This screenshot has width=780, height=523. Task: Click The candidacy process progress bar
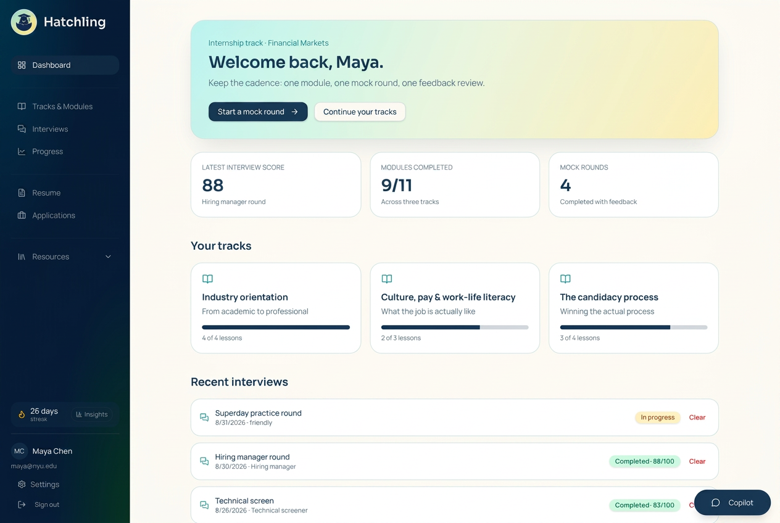click(x=634, y=327)
